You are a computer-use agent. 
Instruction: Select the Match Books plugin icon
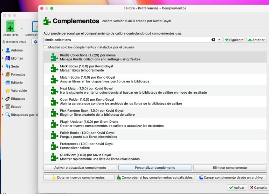tap(54, 79)
